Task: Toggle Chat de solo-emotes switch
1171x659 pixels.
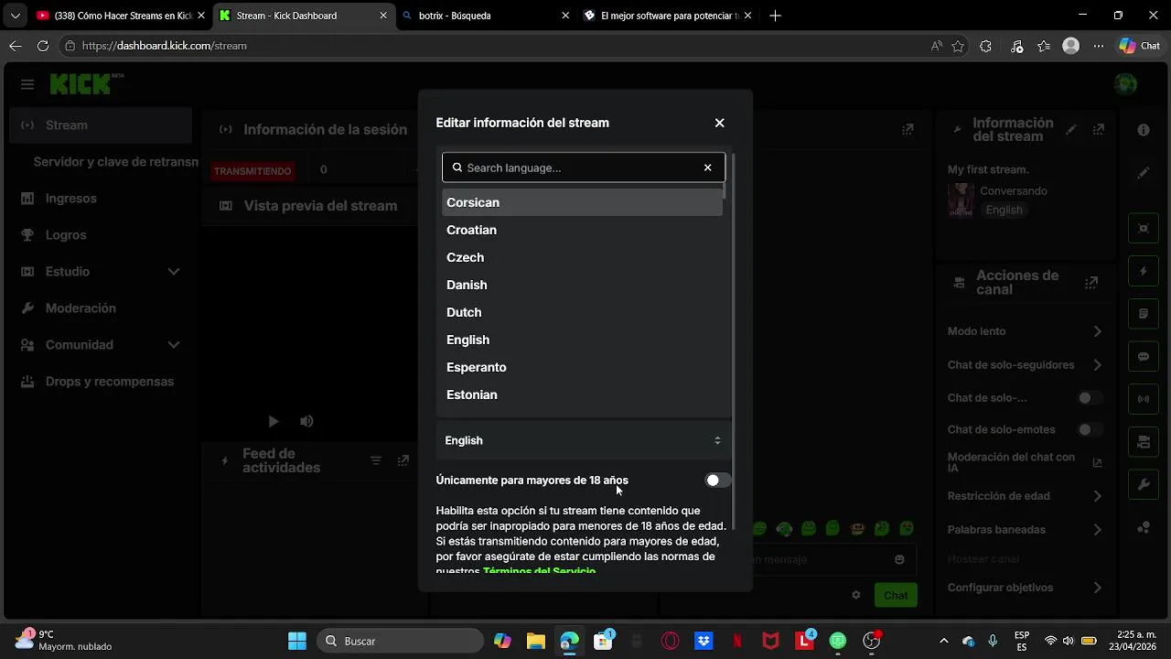Action: click(x=1090, y=429)
